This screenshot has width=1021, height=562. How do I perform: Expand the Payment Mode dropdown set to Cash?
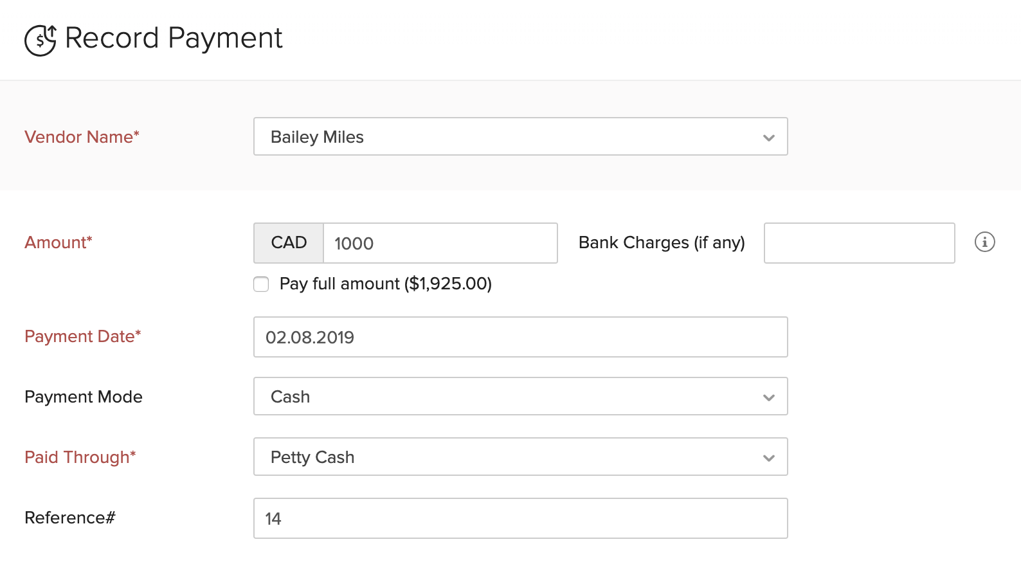pos(520,396)
